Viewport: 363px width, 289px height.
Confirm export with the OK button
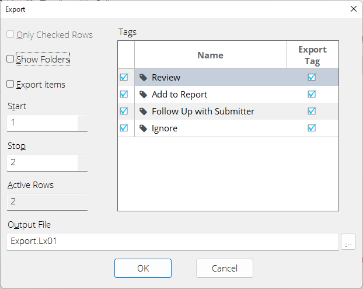point(143,268)
